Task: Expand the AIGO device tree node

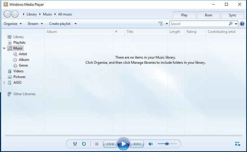Action: pyautogui.click(x=4, y=83)
